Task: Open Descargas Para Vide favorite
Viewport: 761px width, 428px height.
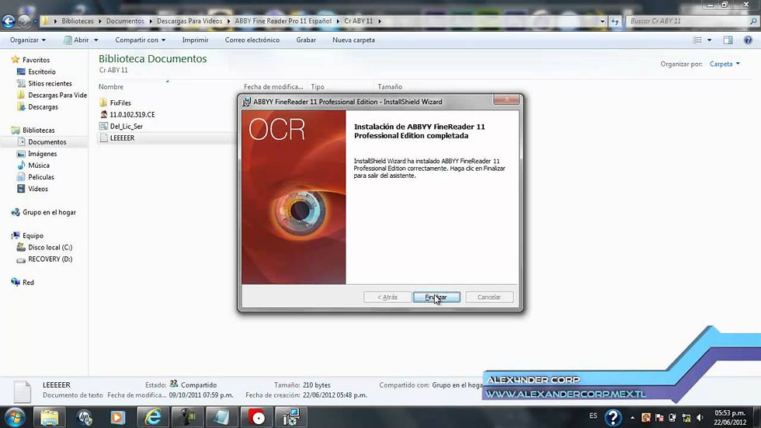Action: (57, 95)
